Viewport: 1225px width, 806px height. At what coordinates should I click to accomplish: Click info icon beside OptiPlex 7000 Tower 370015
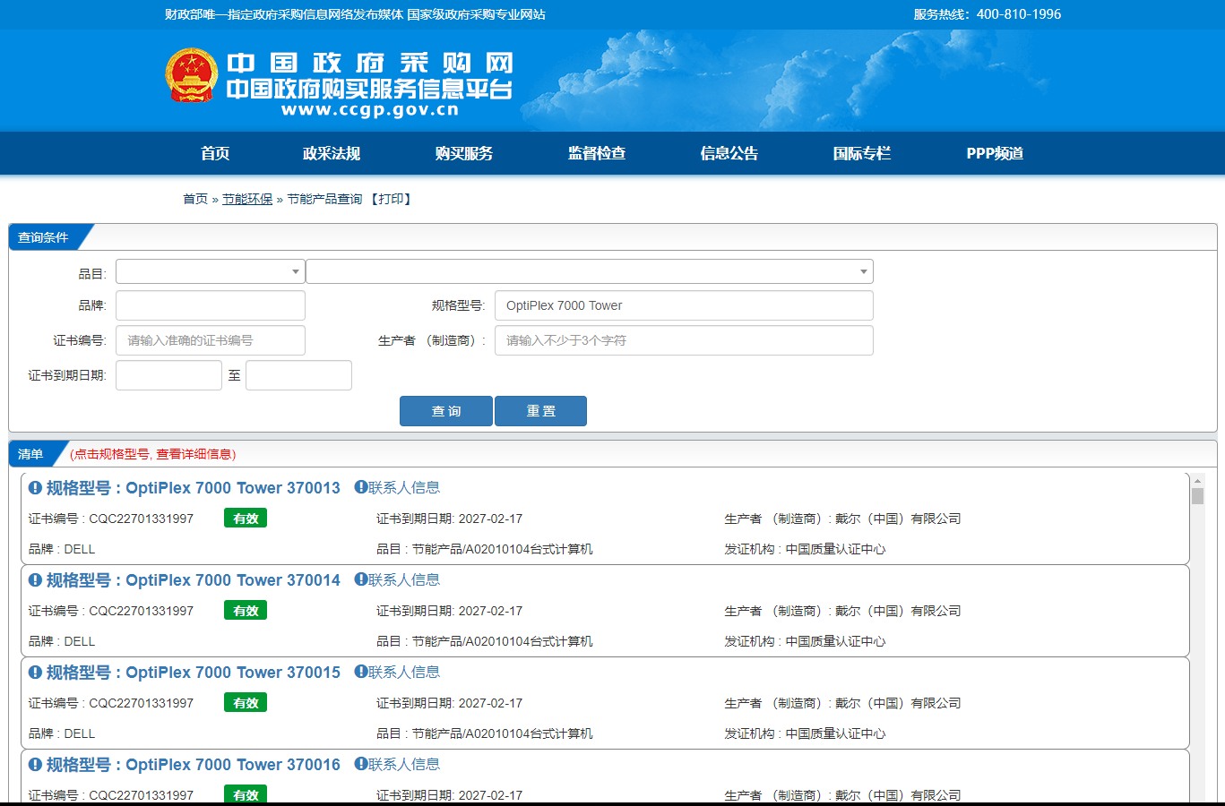(x=35, y=673)
